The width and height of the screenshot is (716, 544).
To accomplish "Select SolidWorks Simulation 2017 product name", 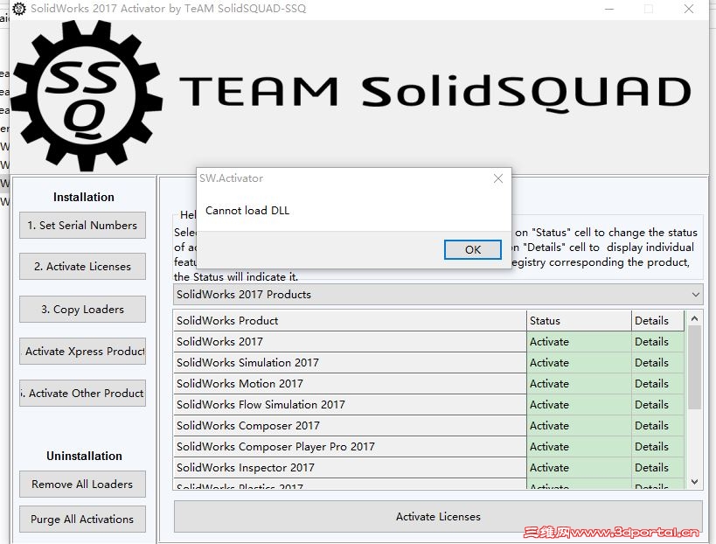I will 350,363.
